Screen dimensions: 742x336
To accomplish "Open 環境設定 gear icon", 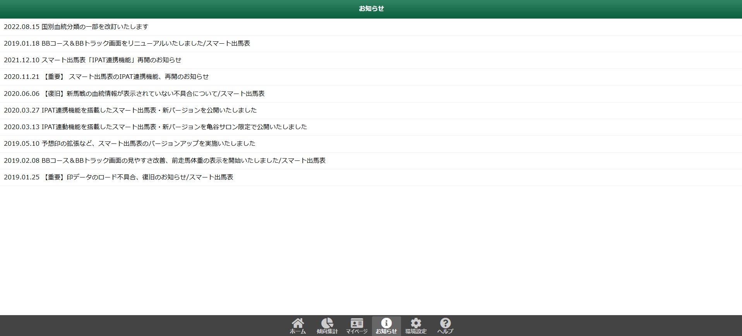I will click(416, 322).
